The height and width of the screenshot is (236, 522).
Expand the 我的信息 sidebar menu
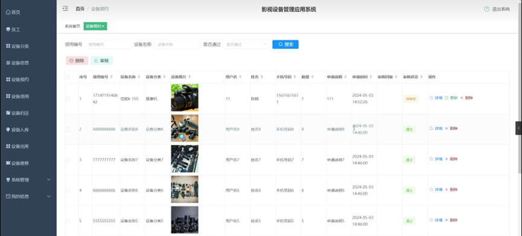(x=28, y=196)
